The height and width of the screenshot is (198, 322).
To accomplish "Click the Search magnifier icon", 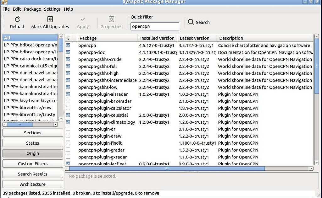I will [191, 22].
